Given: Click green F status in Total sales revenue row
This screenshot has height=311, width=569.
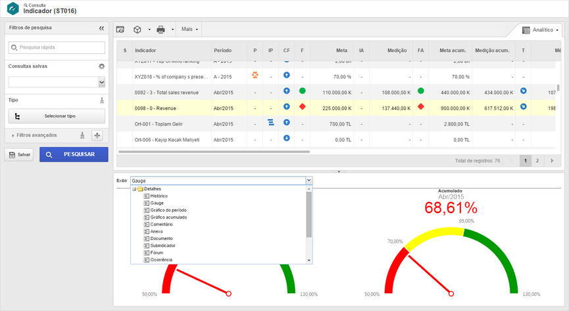Looking at the screenshot, I should [303, 91].
